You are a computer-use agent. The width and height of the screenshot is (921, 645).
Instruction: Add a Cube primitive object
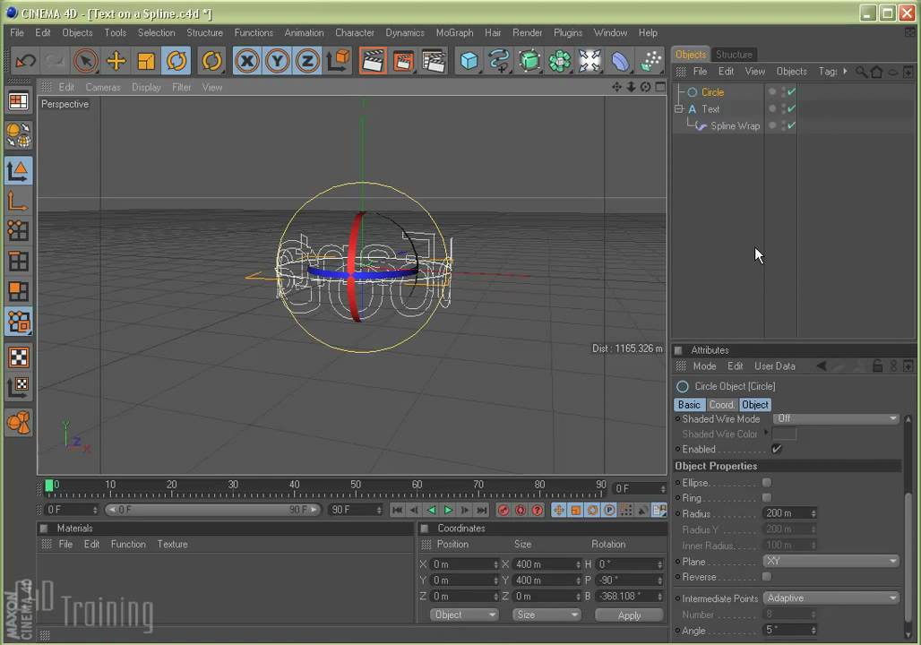469,61
